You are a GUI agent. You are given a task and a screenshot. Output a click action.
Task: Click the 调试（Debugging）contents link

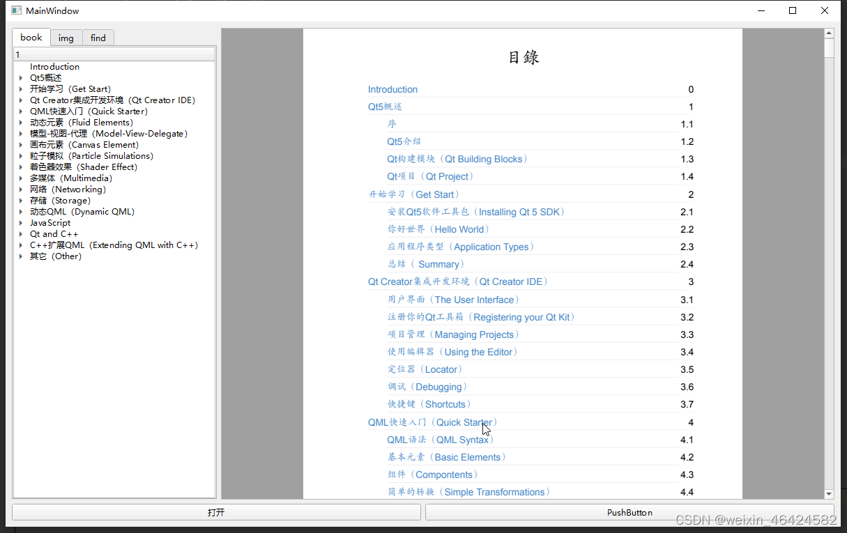427,387
